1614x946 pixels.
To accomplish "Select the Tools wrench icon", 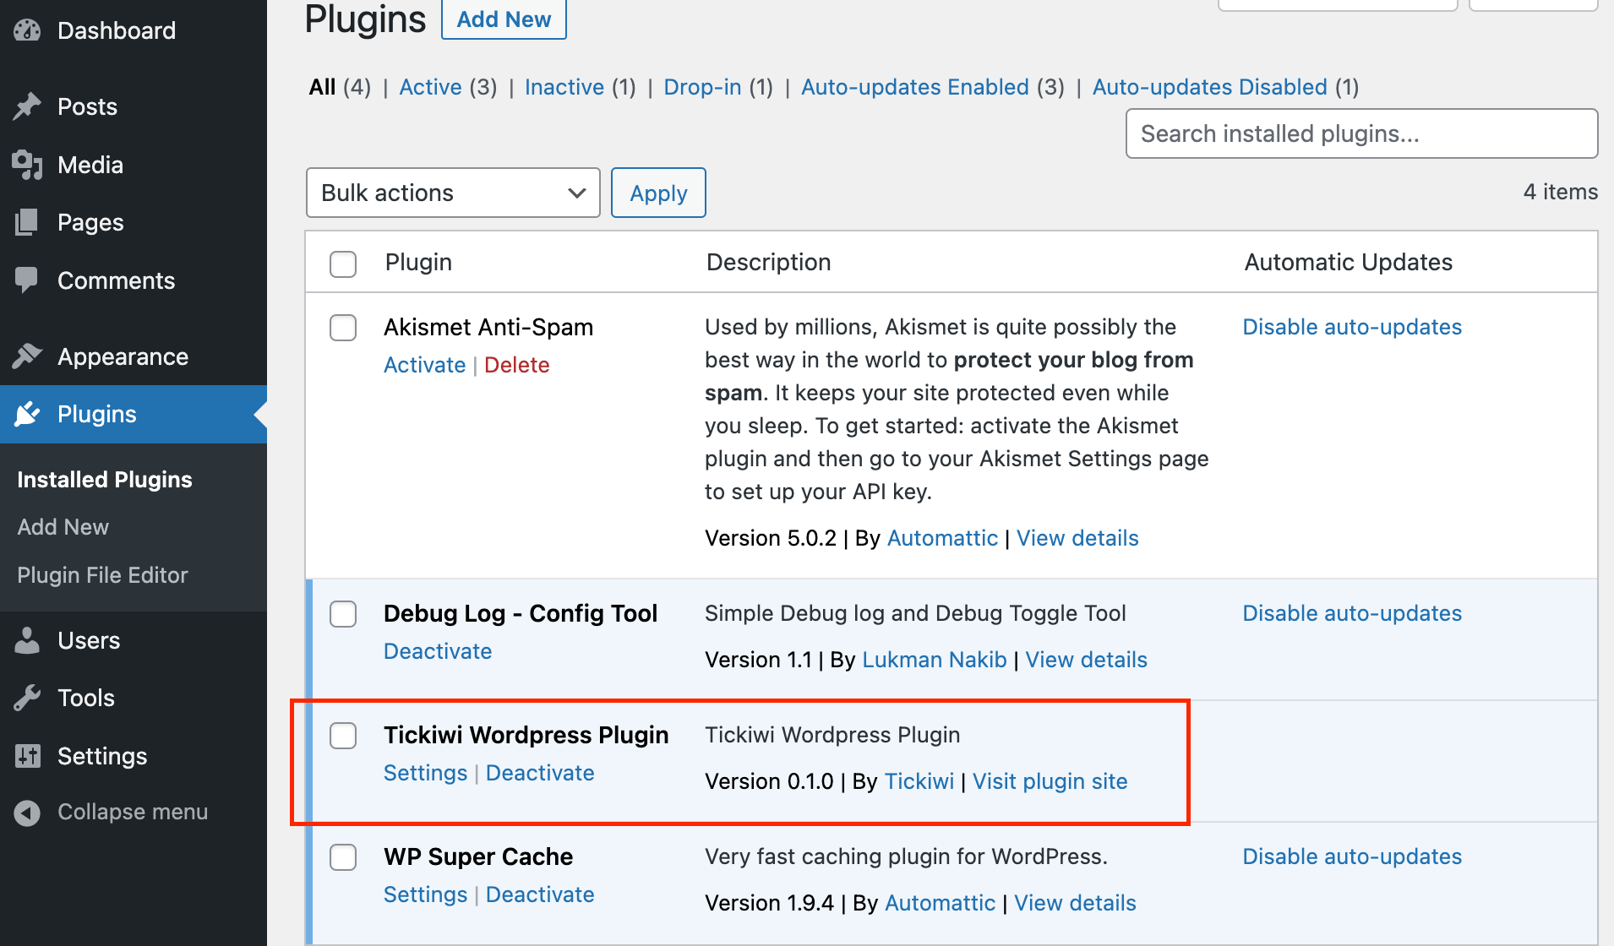I will click(x=27, y=698).
